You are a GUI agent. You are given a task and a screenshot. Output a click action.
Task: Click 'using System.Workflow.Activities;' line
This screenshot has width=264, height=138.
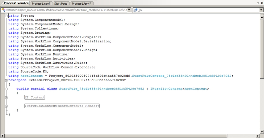point(42,58)
